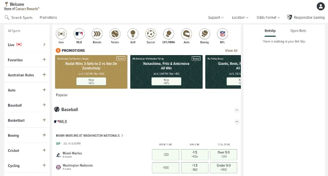
Task: Select Nationals run line +1.5 -160
Action: coord(195,167)
